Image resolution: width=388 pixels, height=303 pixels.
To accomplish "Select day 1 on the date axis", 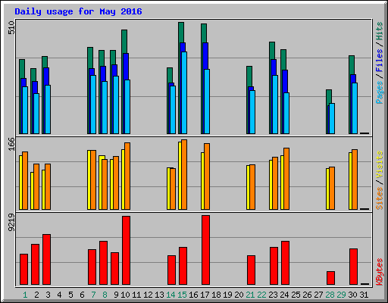I will (25, 295).
